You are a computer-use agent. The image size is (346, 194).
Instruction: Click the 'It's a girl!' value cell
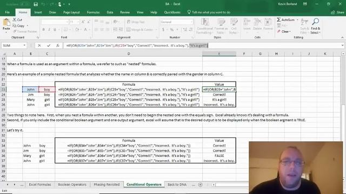point(219,100)
